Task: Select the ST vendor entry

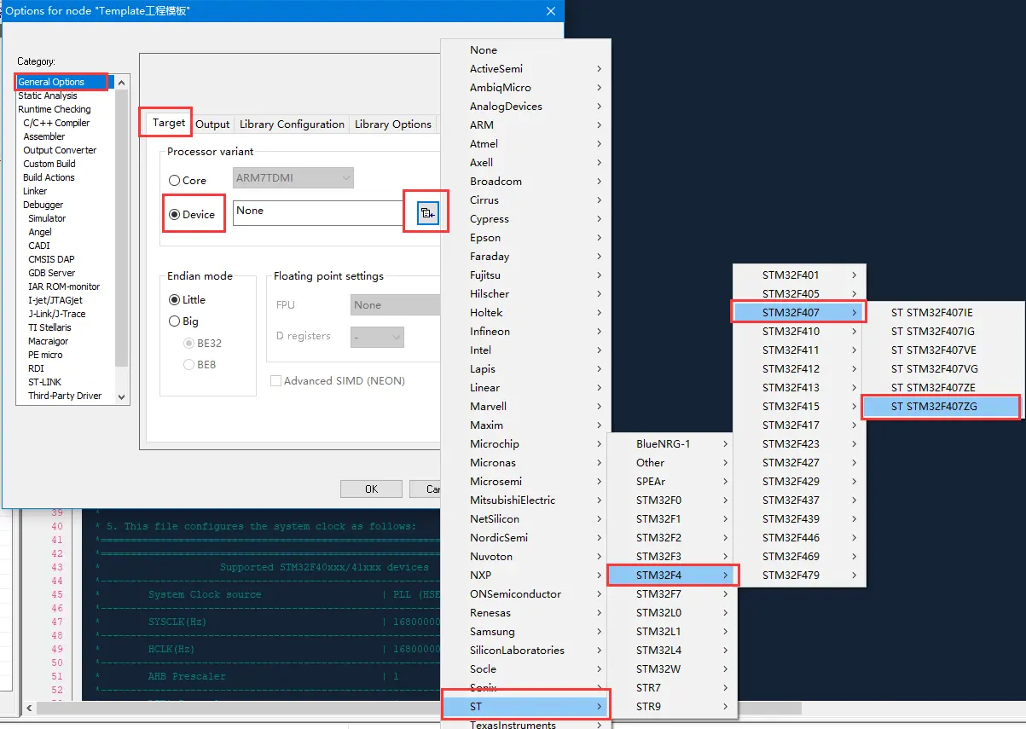Action: click(525, 707)
